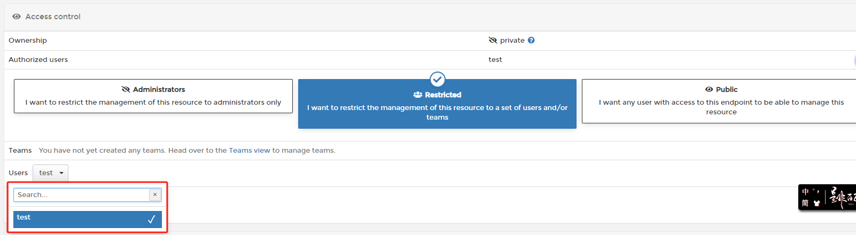Clear the user search with x button
This screenshot has height=235, width=856.
155,194
